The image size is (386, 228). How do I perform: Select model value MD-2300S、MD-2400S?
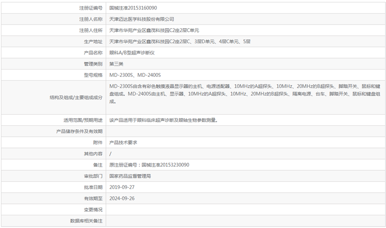click(x=135, y=75)
